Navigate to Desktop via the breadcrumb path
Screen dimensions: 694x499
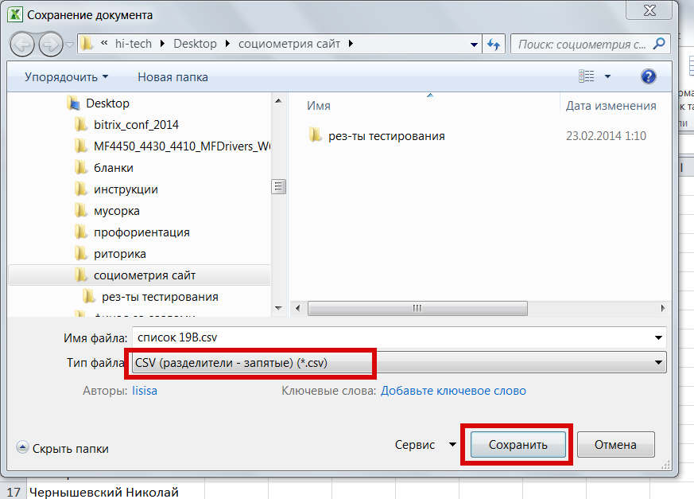(195, 44)
